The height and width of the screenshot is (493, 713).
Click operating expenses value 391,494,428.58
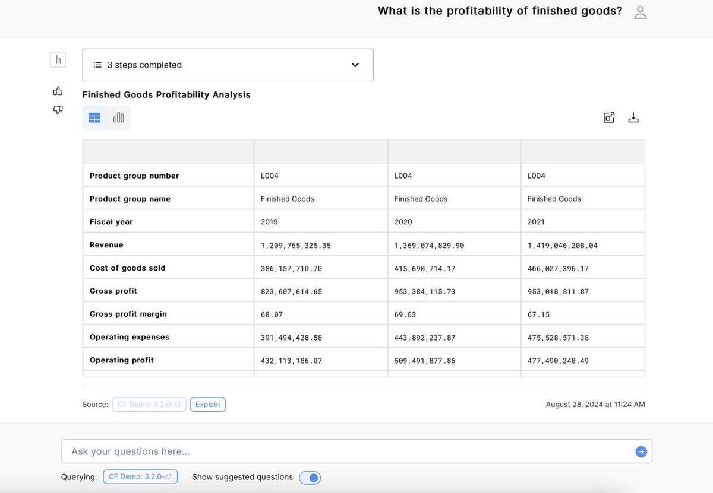click(x=292, y=338)
